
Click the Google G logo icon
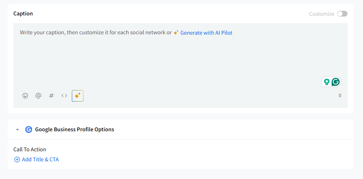pos(29,129)
